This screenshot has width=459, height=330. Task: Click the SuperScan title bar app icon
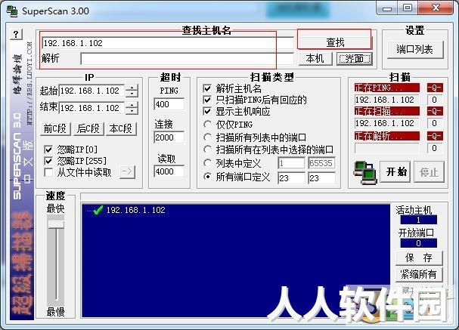12,11
